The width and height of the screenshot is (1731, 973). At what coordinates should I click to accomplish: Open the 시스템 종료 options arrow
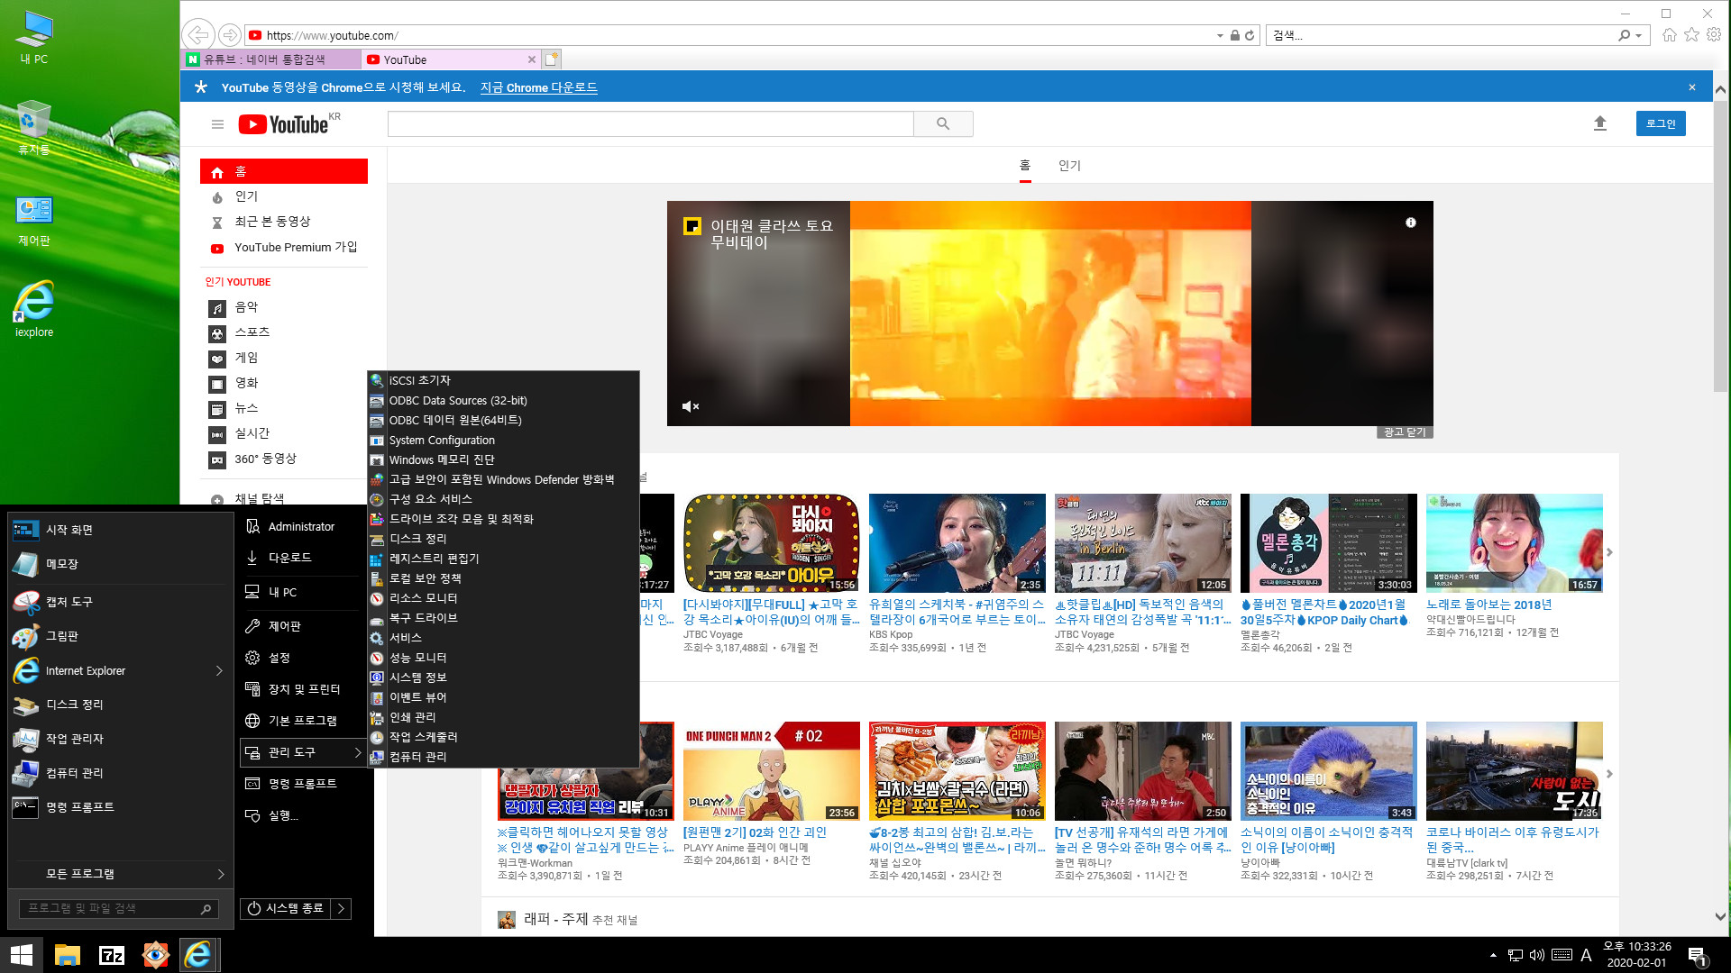[341, 908]
